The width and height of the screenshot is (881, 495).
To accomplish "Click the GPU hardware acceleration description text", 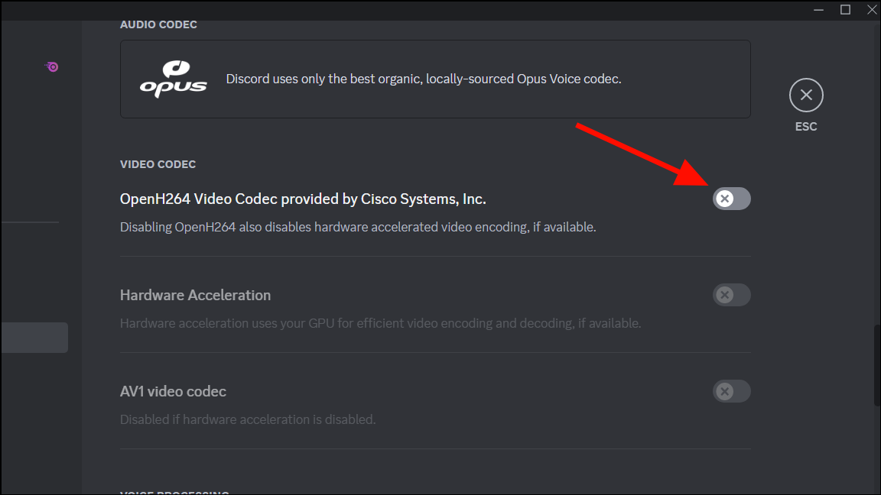I will (380, 323).
